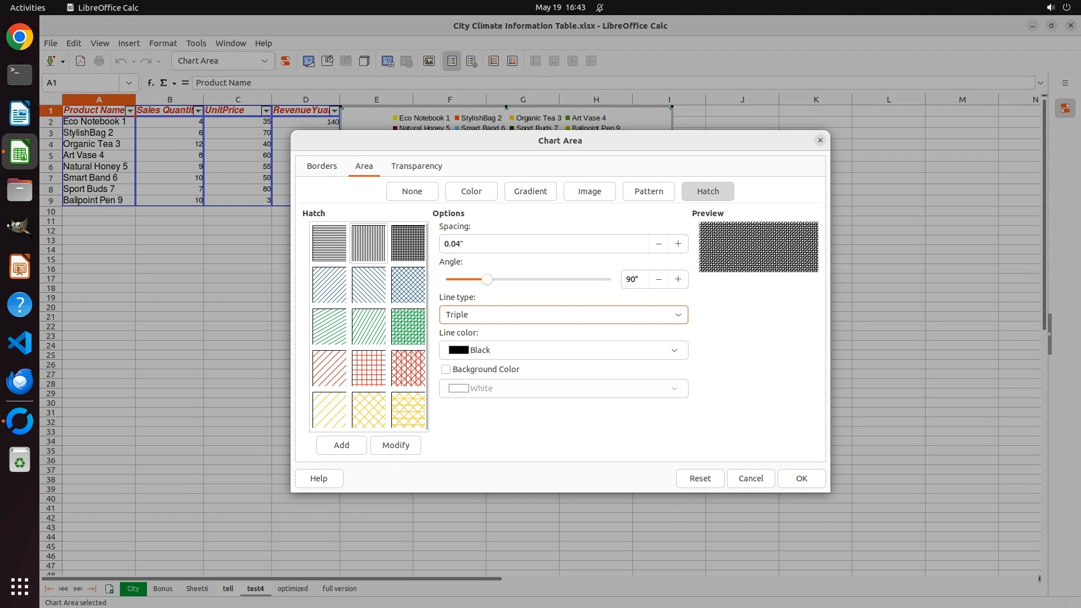The height and width of the screenshot is (608, 1081).
Task: Open the Chart Area element selector dropdown
Action: [222, 61]
